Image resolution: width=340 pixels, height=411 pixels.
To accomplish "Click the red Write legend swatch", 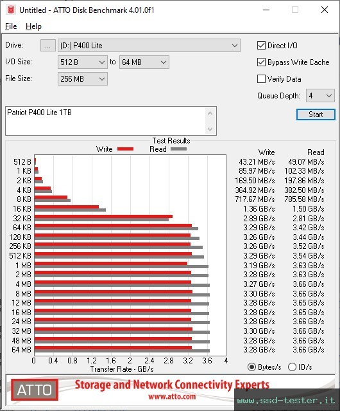I will [x=126, y=149].
